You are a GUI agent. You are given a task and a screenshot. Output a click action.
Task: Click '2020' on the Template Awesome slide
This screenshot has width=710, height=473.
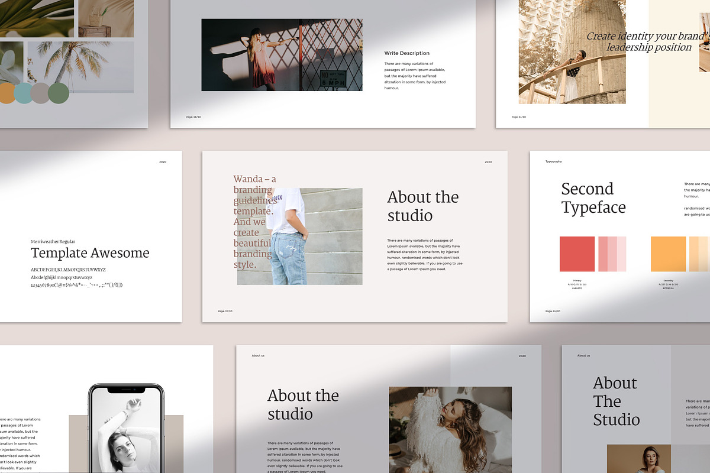163,162
